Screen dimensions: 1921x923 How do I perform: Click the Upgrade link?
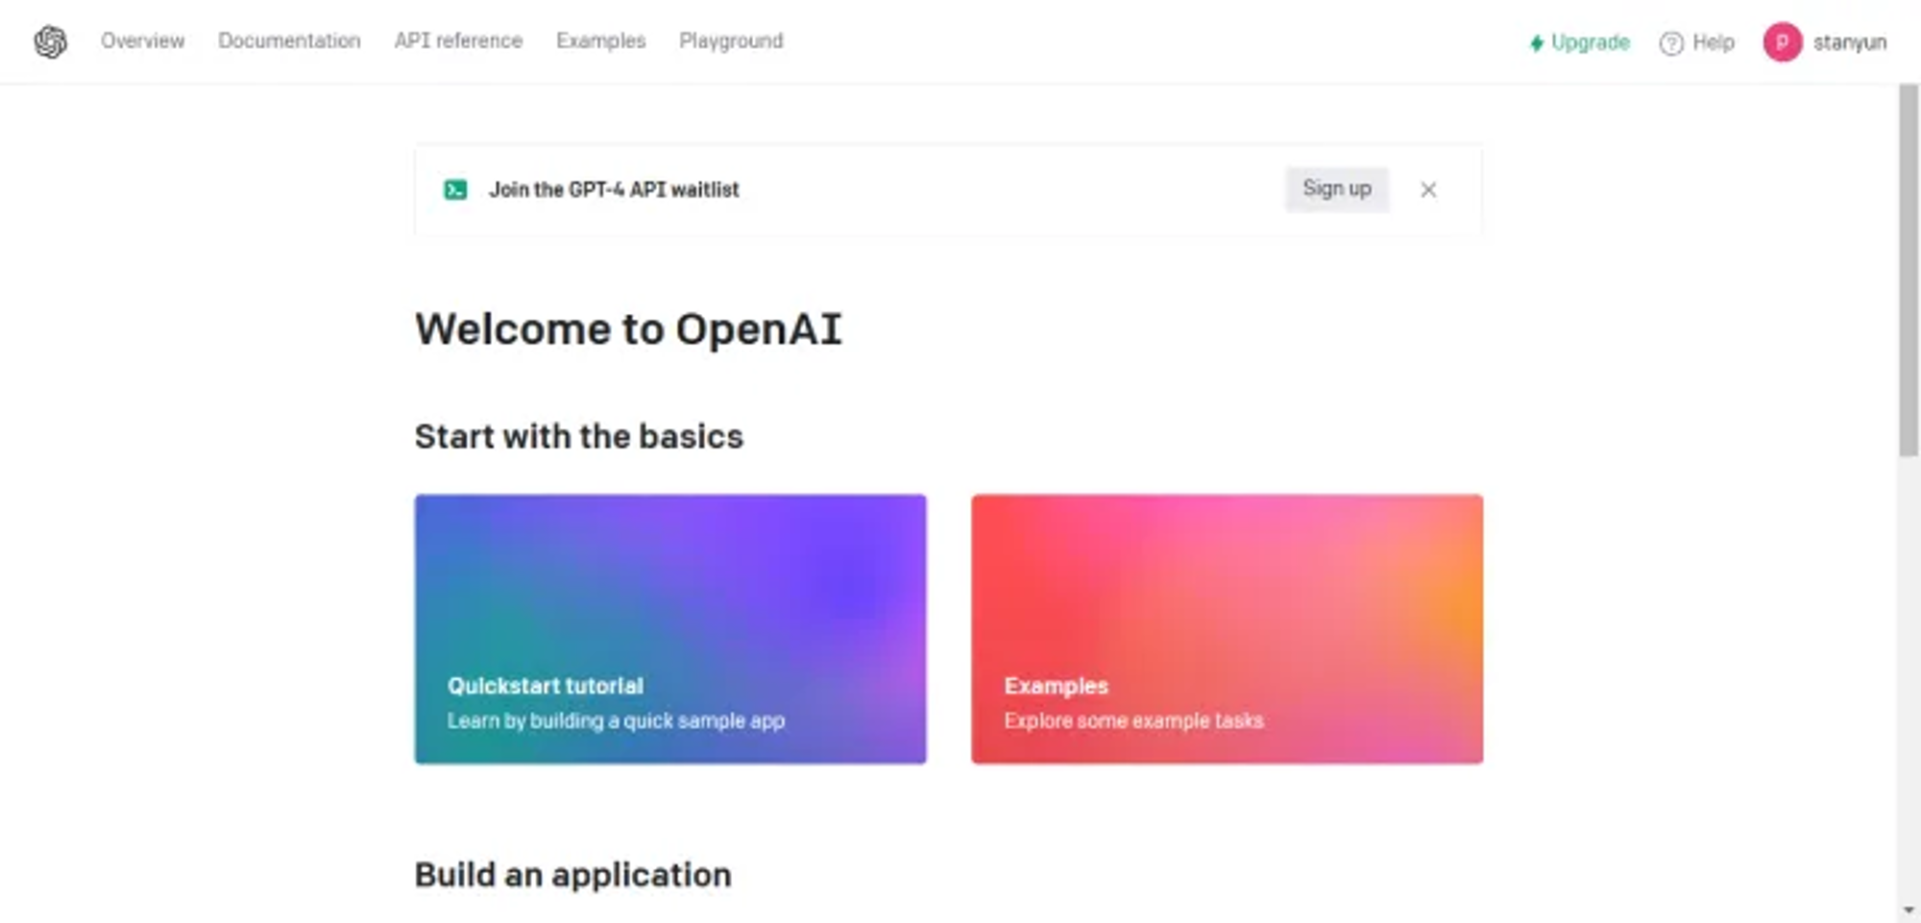pos(1580,42)
